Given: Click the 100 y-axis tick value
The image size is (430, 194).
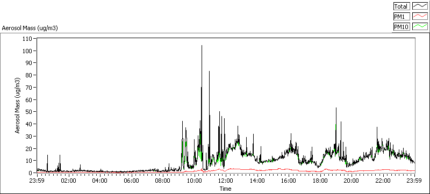Looking at the screenshot, I should (x=28, y=51).
